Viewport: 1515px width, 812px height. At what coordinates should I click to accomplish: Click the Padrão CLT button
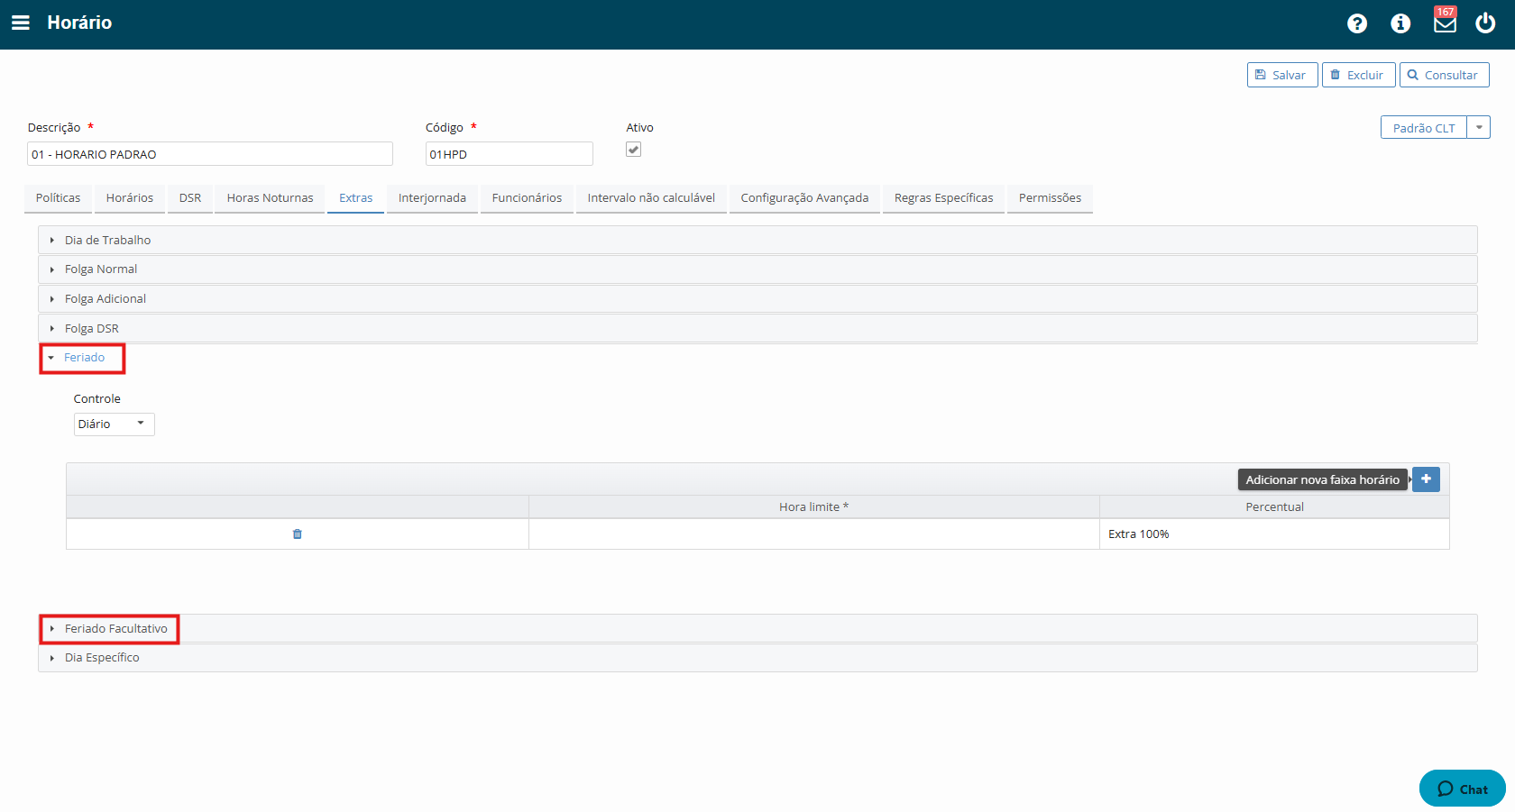click(1424, 128)
